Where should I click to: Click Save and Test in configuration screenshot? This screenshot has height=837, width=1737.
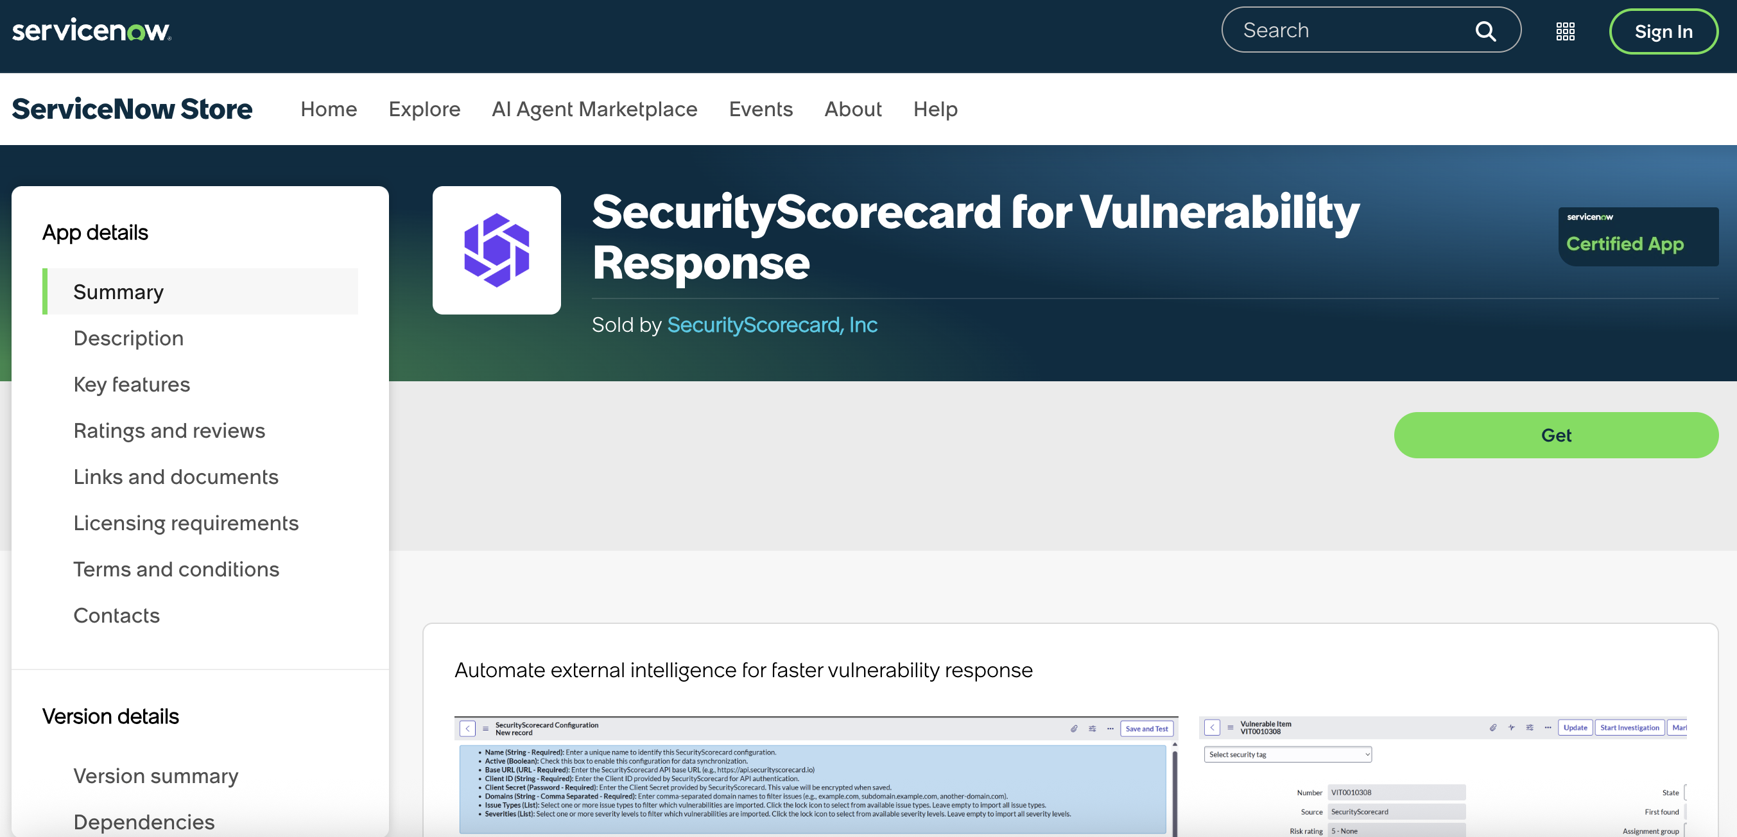tap(1146, 729)
